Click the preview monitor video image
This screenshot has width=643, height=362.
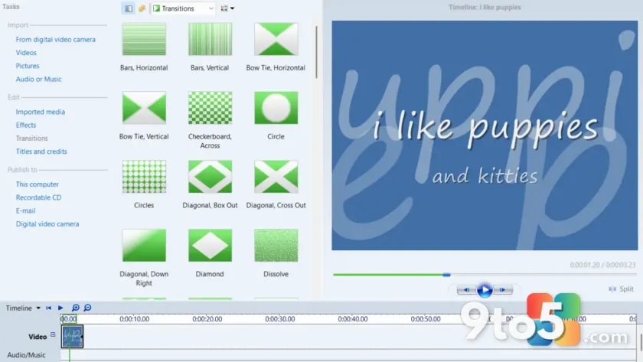pyautogui.click(x=485, y=135)
